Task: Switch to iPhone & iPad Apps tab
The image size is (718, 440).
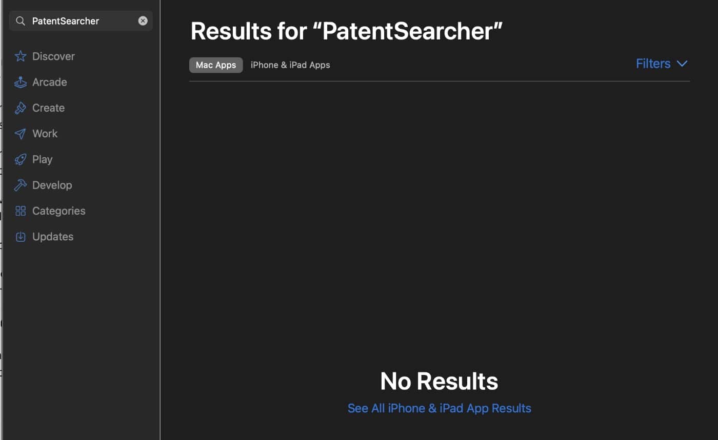Action: tap(290, 65)
